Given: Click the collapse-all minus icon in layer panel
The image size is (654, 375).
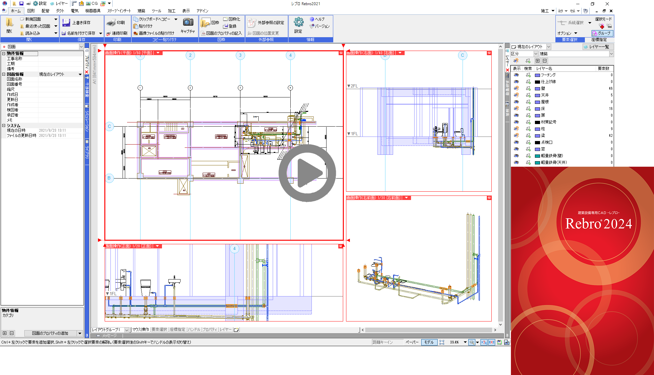Looking at the screenshot, I should click(x=545, y=61).
